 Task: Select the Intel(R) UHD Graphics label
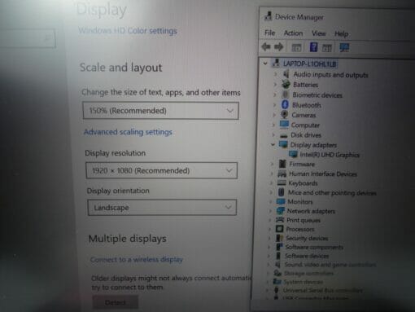pyautogui.click(x=330, y=155)
